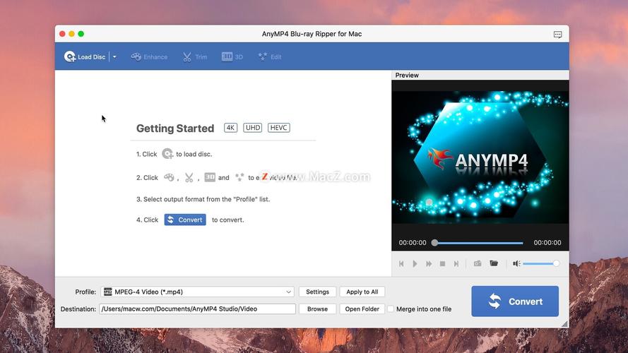Viewport: 628px width, 353px height.
Task: Click the enhance palette icon in step 2
Action: click(x=169, y=177)
